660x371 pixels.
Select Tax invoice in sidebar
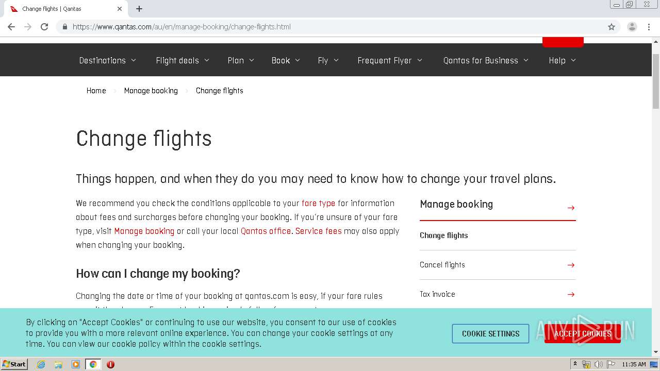437,294
